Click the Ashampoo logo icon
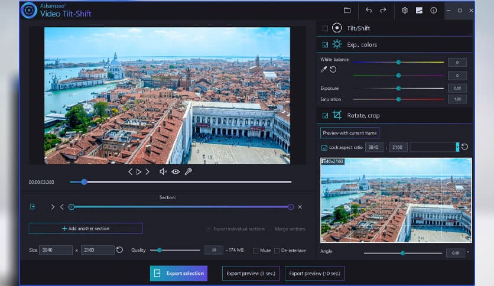The width and height of the screenshot is (494, 286). [29, 11]
